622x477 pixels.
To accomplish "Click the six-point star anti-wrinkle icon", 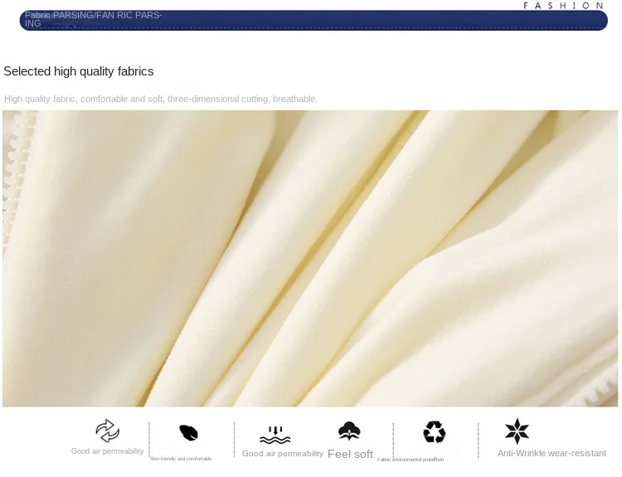I will coord(517,431).
